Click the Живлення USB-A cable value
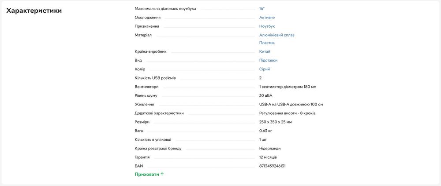Image resolution: width=441 pixels, height=186 pixels. [291, 104]
